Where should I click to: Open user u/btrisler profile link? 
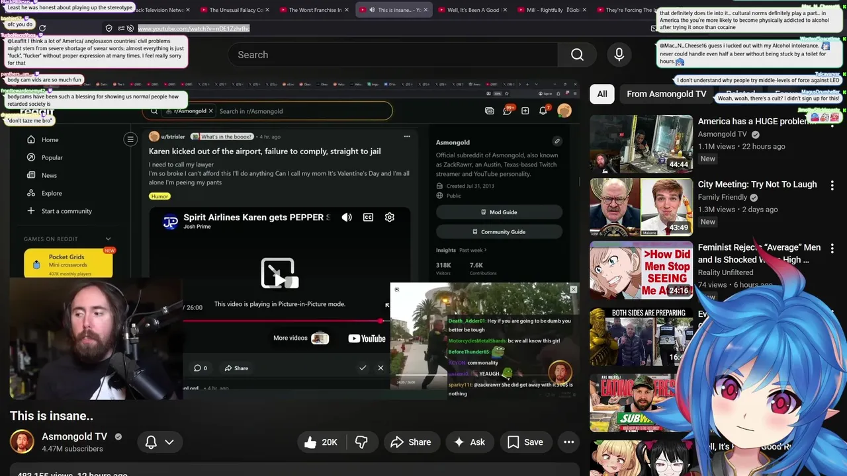[173, 137]
